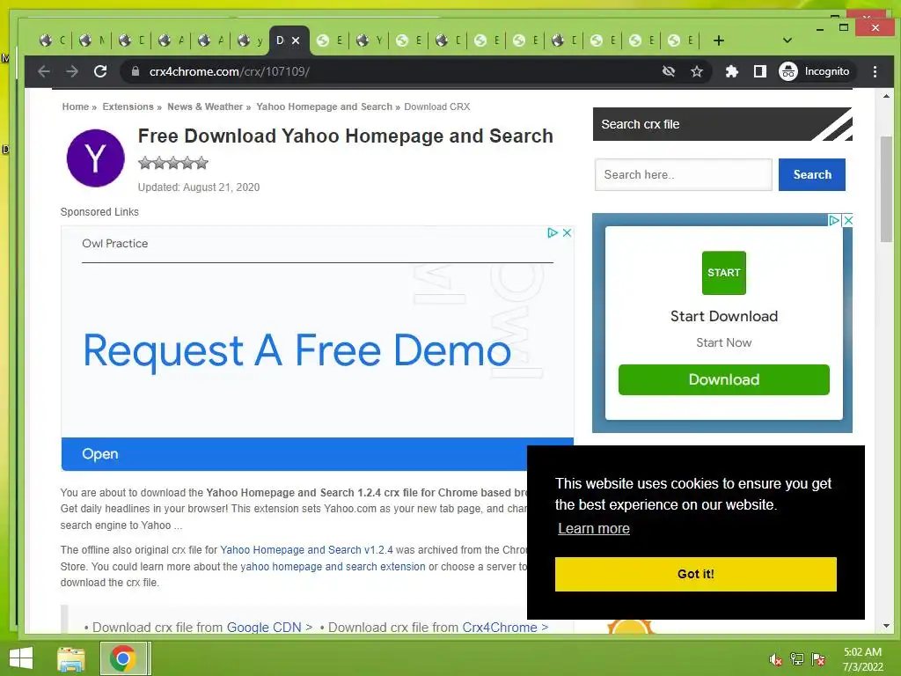Select the purple Yahoo Y logo
The width and height of the screenshot is (901, 676).
click(x=95, y=158)
